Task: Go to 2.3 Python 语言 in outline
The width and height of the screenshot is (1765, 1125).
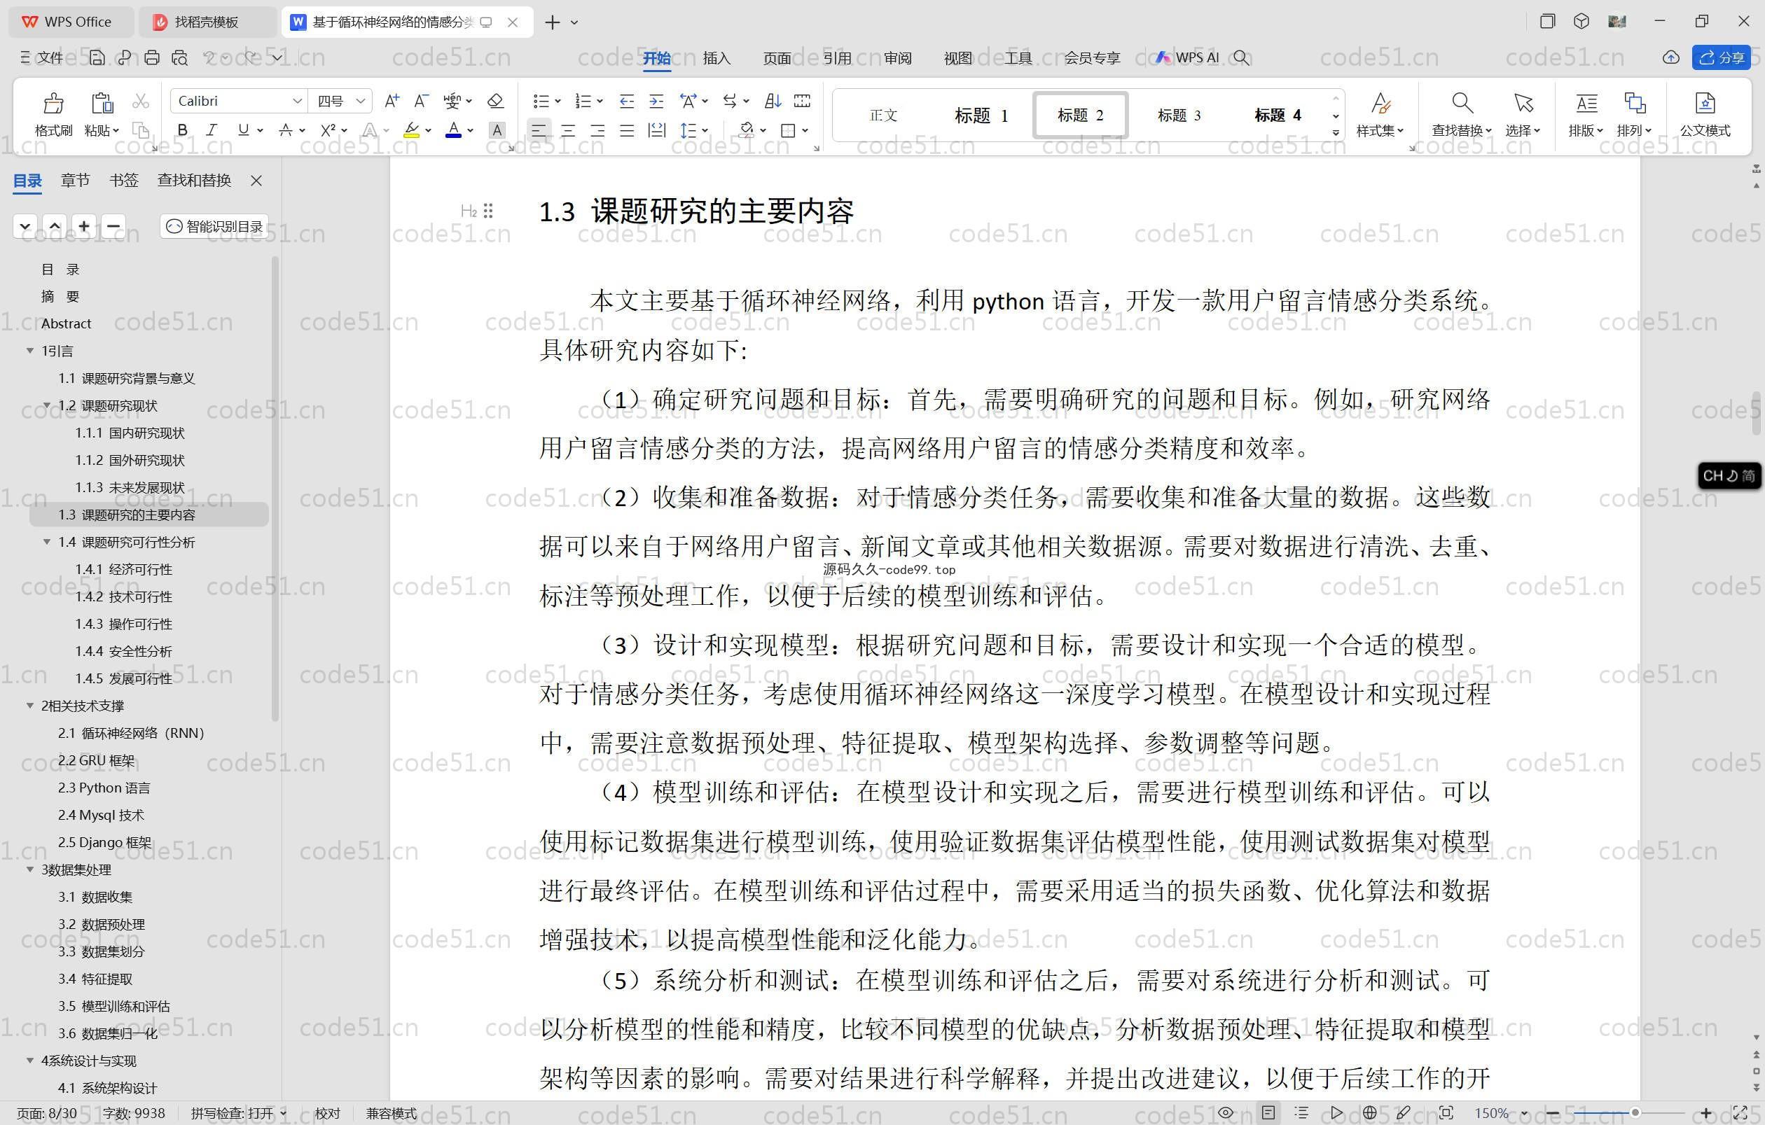Action: tap(104, 788)
